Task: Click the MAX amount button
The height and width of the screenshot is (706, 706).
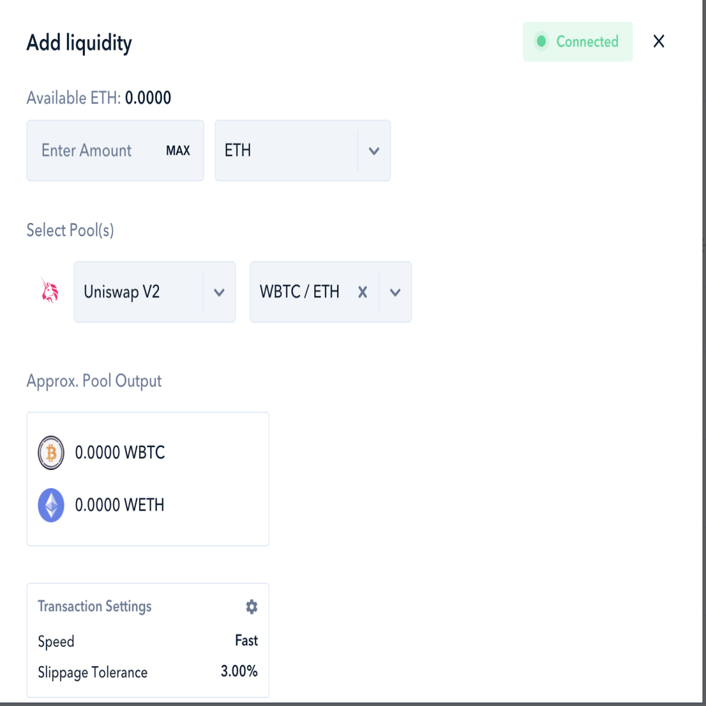Action: (178, 151)
